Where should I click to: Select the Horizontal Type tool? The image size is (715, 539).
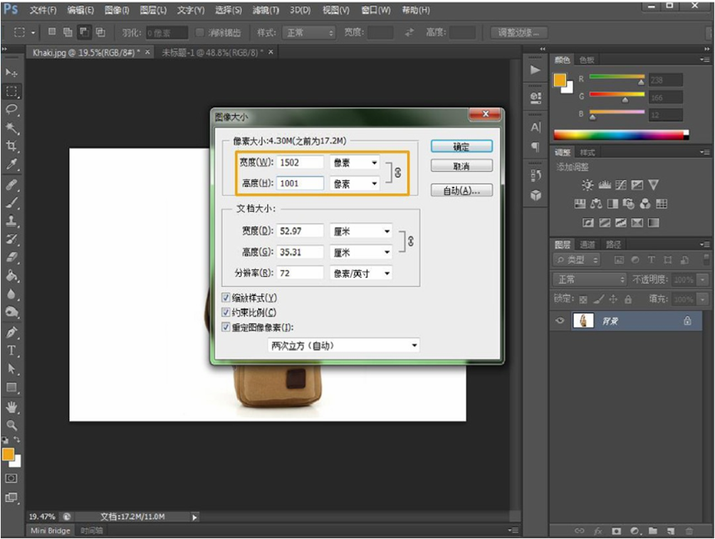(x=12, y=351)
